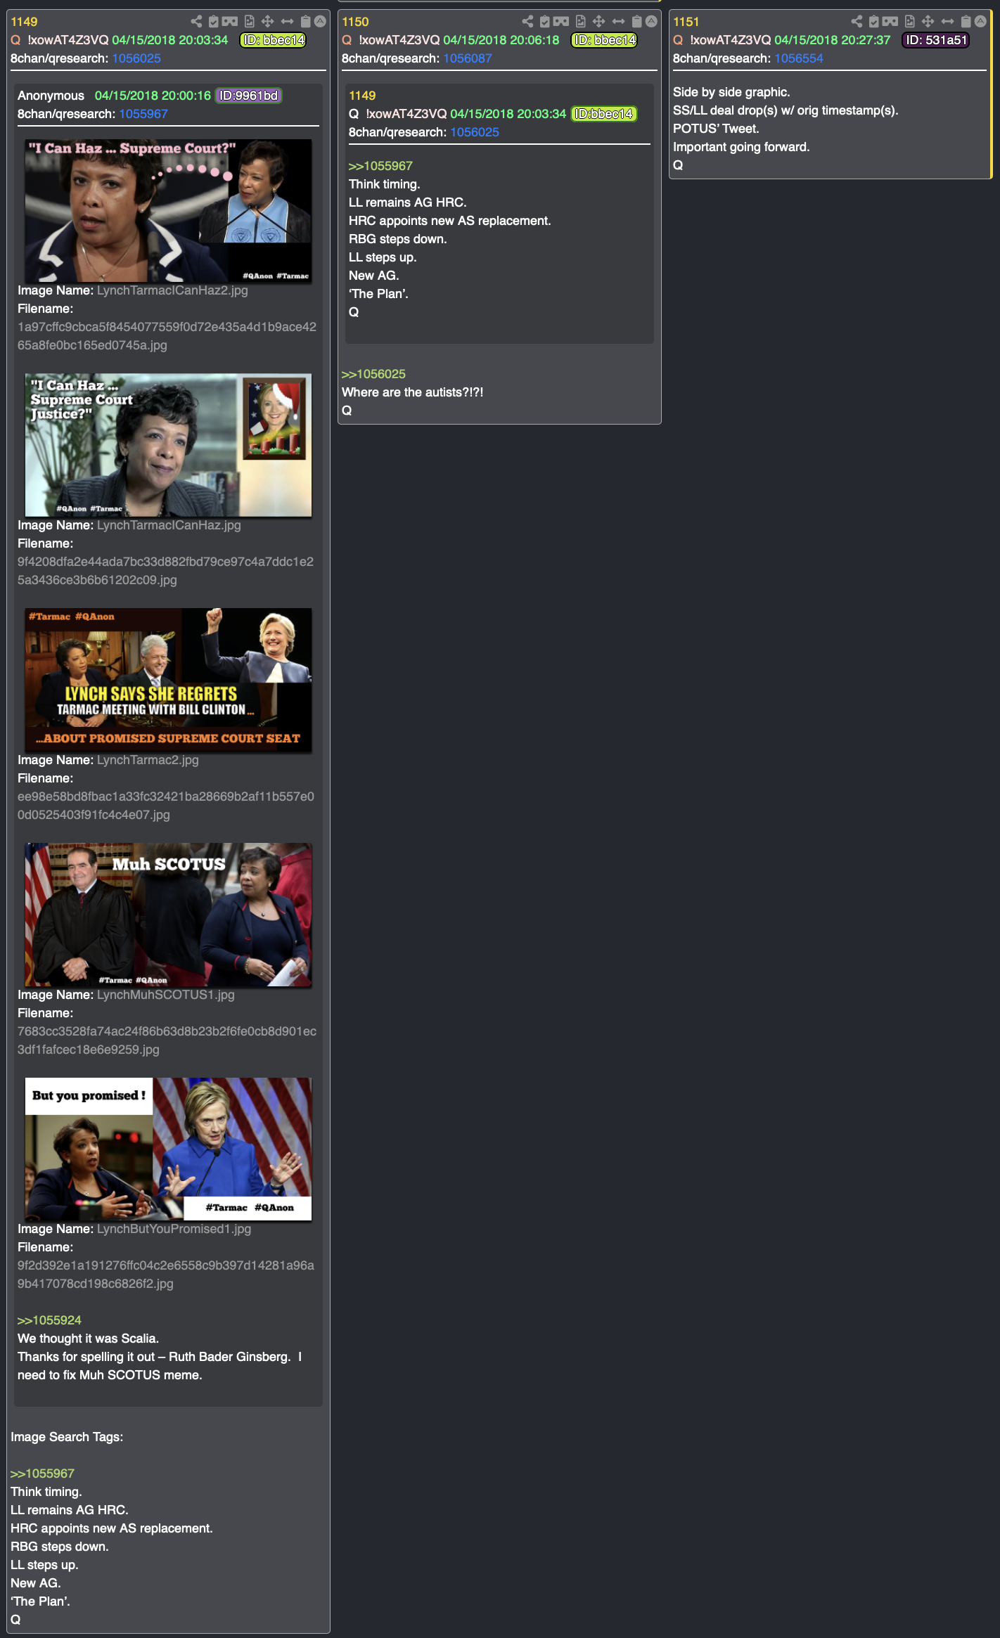Click the horizontal arrows icon on post 1150

point(618,22)
